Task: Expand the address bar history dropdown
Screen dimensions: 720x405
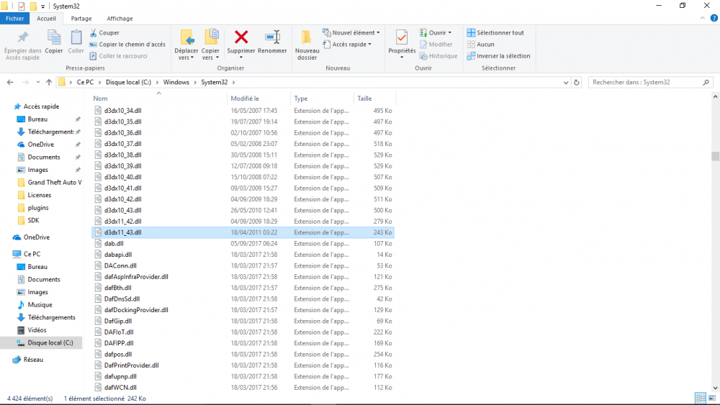Action: pyautogui.click(x=566, y=82)
